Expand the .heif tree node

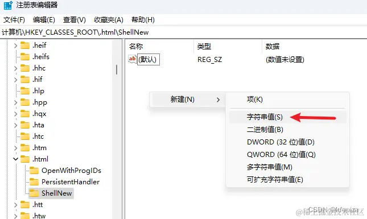15,46
